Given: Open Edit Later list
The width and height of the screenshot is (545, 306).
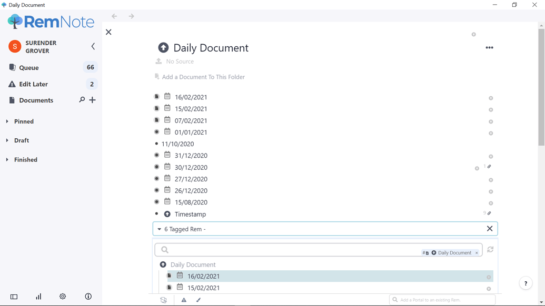Looking at the screenshot, I should pyautogui.click(x=33, y=84).
